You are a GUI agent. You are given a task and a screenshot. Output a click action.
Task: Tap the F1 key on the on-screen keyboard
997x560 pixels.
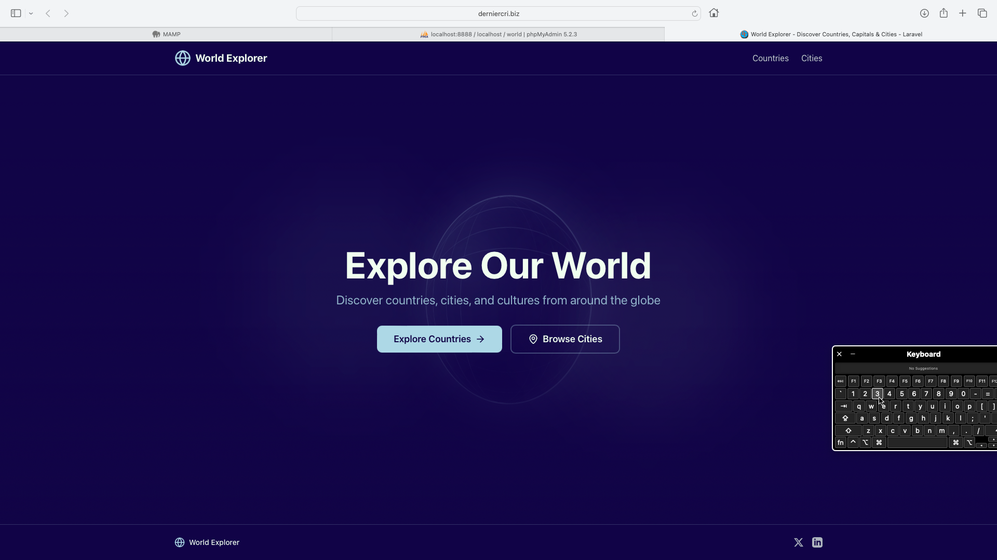click(x=854, y=381)
